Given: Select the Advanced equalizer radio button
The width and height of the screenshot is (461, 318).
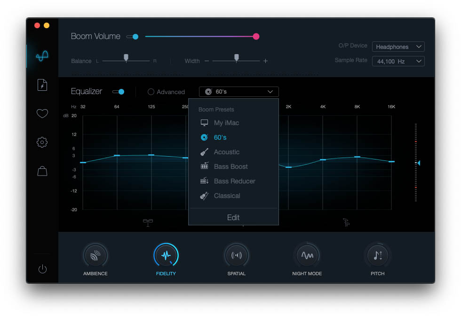Looking at the screenshot, I should pyautogui.click(x=151, y=92).
